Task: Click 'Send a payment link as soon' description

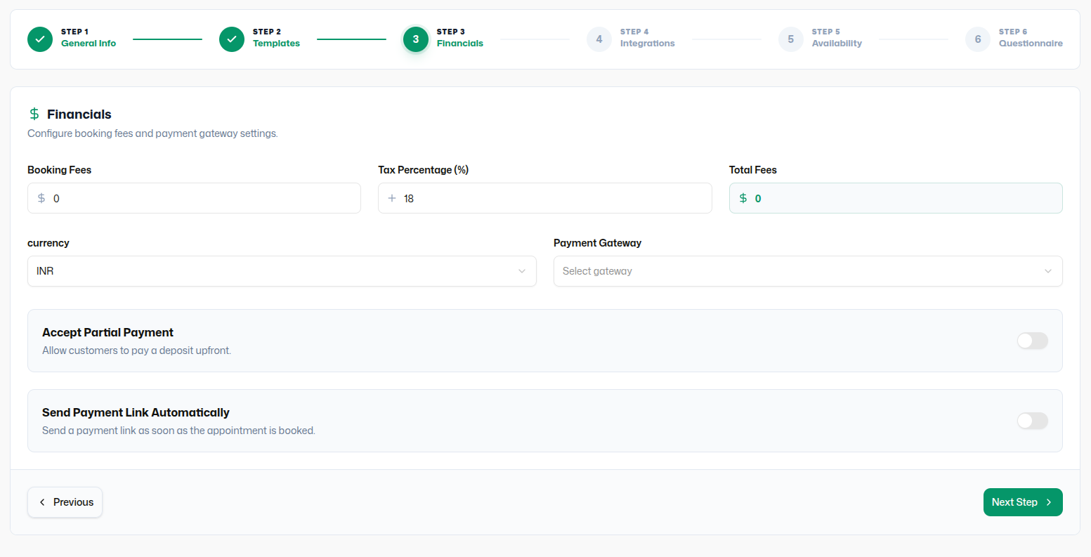Action: pos(178,431)
